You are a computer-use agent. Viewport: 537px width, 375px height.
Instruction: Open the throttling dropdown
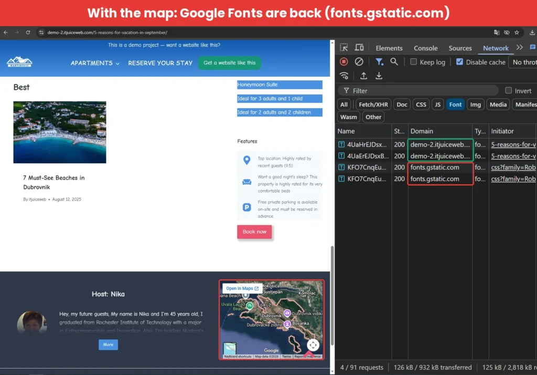click(523, 62)
